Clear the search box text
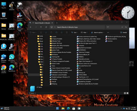Image resolution: width=137 pixels, height=111 pixels. click(x=122, y=27)
